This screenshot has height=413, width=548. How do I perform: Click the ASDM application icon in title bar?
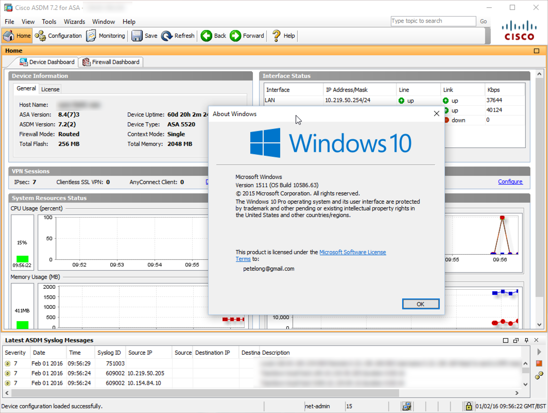8,7
